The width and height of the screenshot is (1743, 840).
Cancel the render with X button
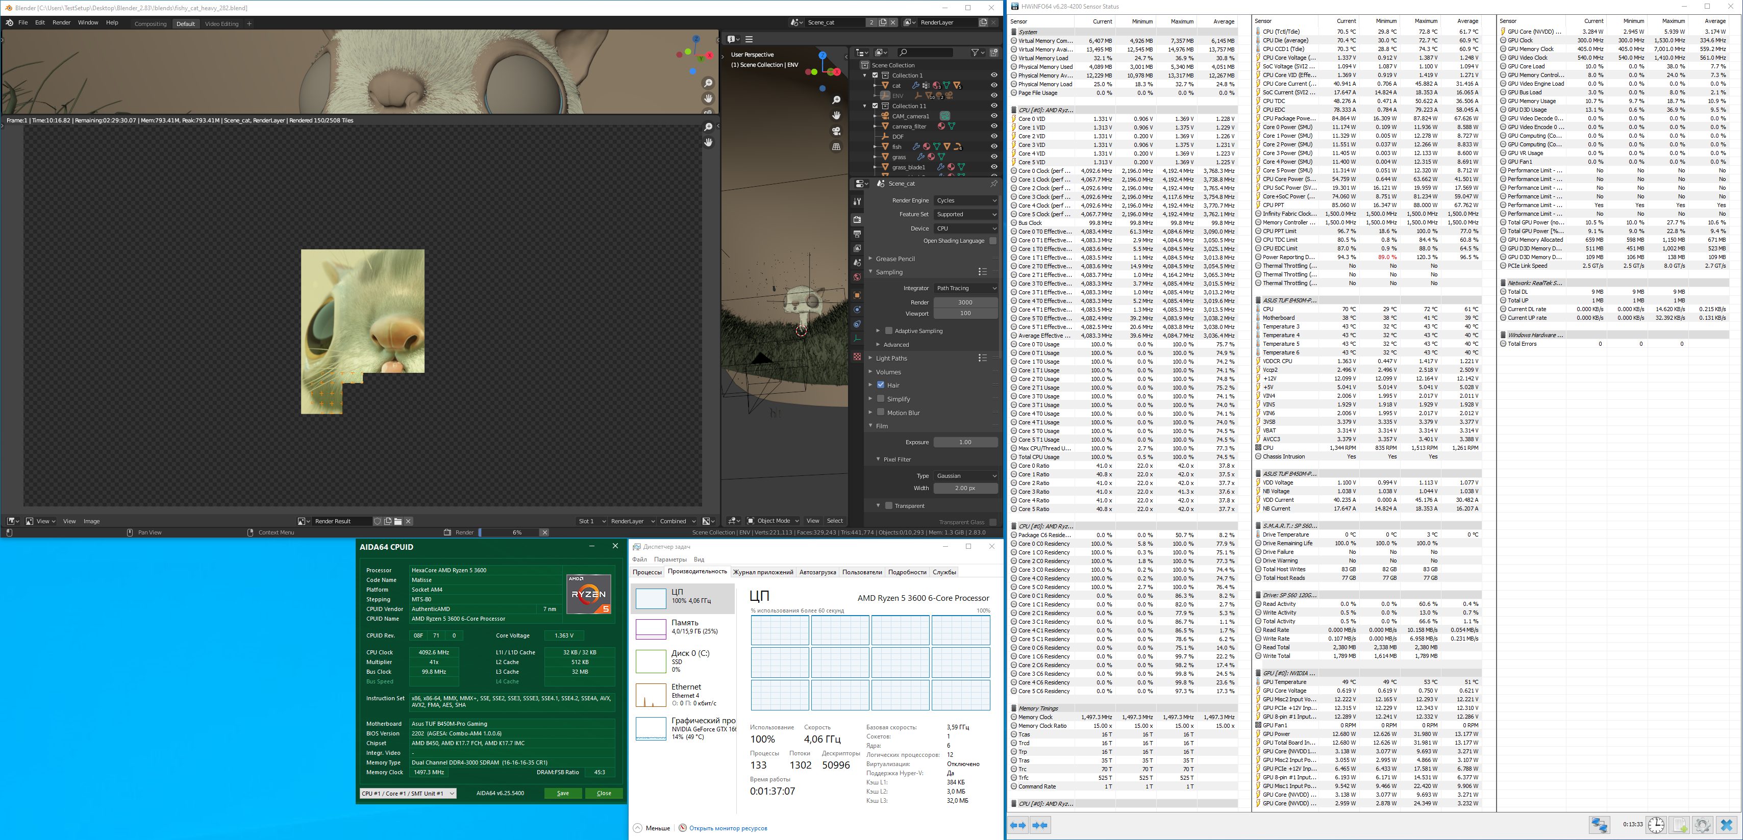pos(544,532)
